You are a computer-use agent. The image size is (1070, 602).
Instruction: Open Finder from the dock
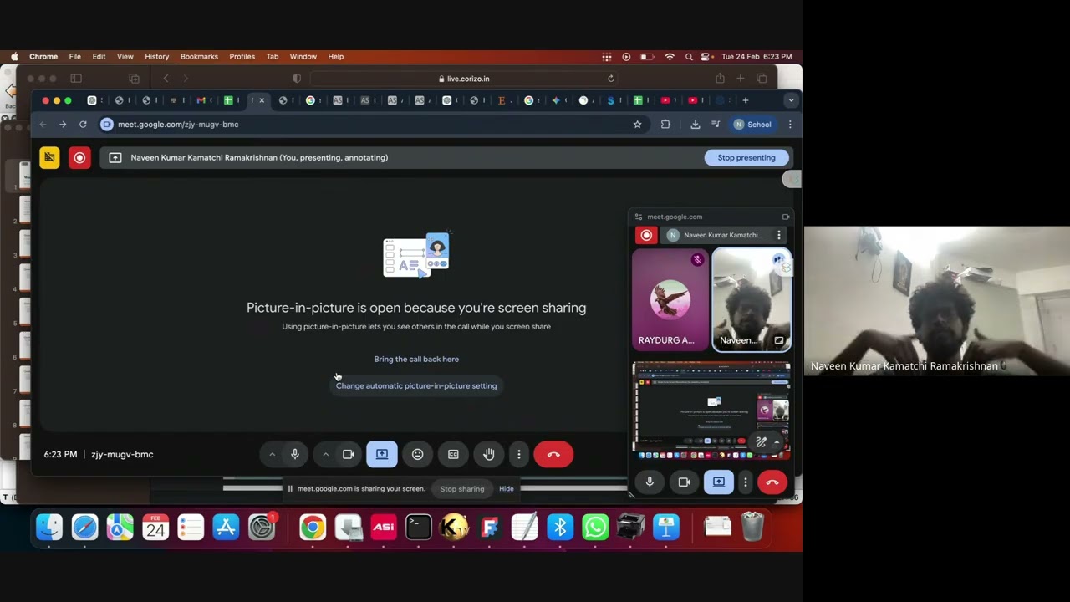pyautogui.click(x=49, y=527)
